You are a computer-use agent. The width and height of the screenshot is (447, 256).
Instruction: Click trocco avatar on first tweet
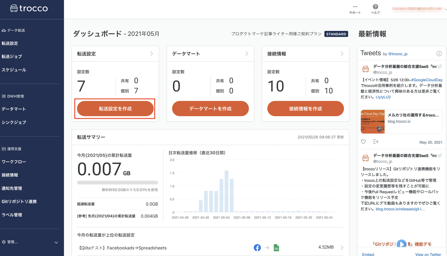click(366, 69)
